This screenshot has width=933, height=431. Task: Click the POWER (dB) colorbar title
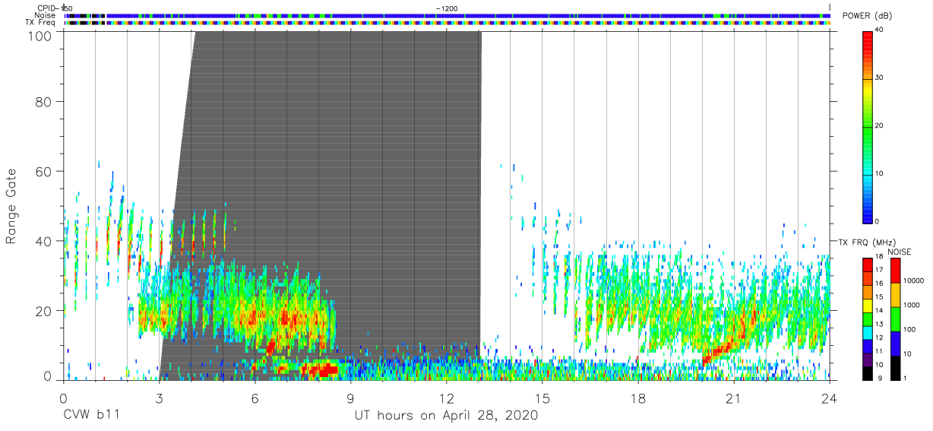(x=867, y=17)
